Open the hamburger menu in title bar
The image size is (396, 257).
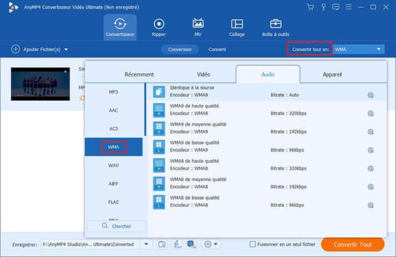click(x=348, y=7)
